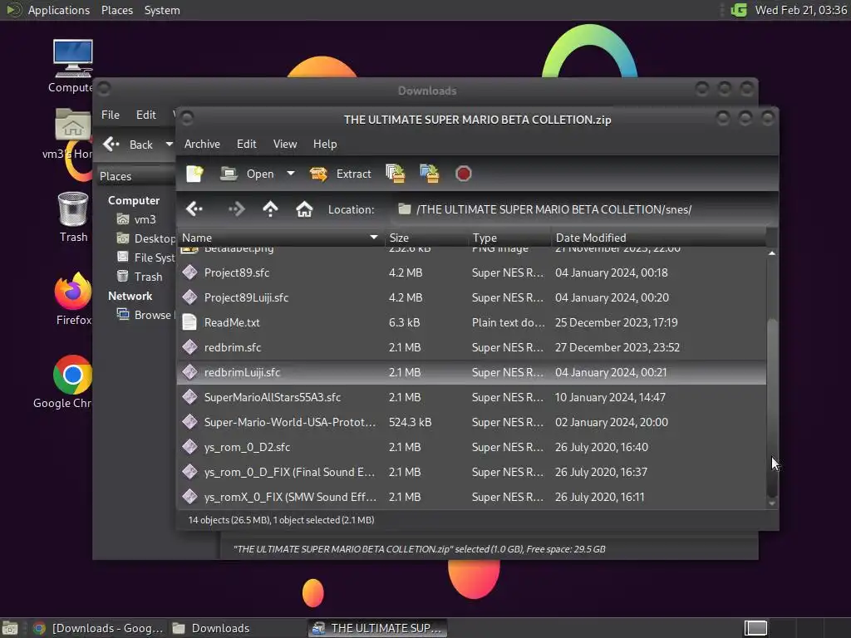Open the Archive menu
This screenshot has width=851, height=638.
pyautogui.click(x=202, y=144)
